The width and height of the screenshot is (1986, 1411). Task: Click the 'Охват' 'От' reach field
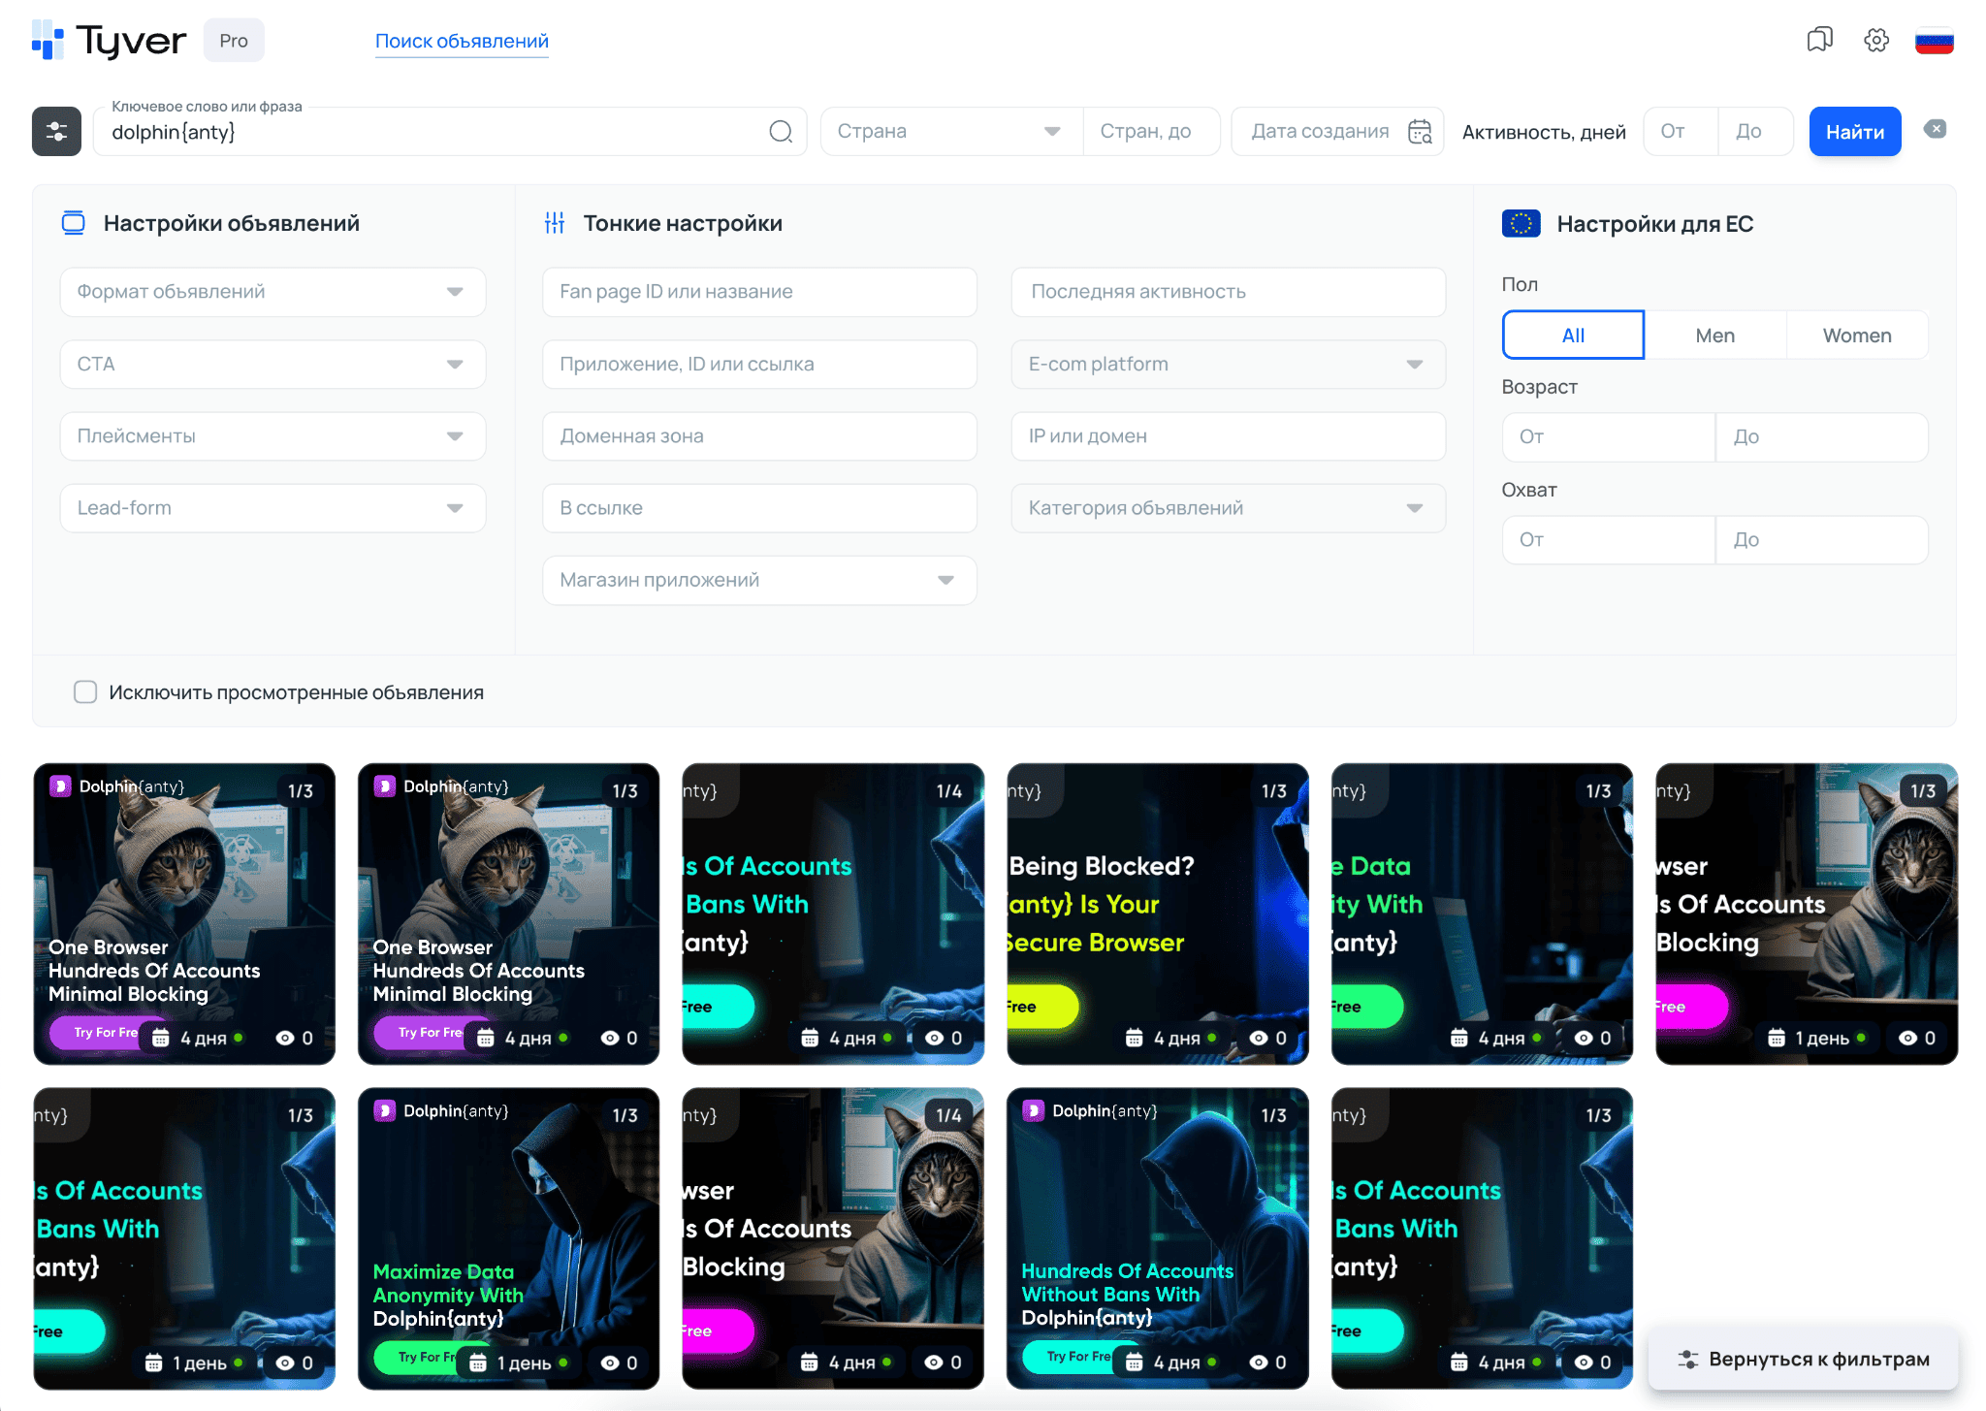click(x=1608, y=540)
